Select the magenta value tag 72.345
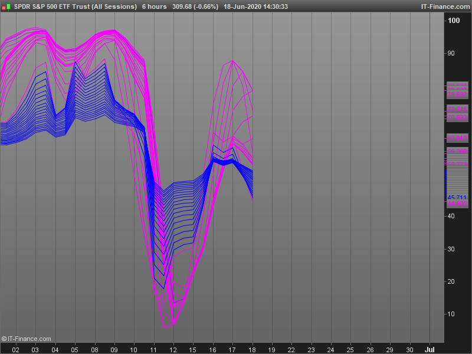Screen dimensions: 472x354 457,109
